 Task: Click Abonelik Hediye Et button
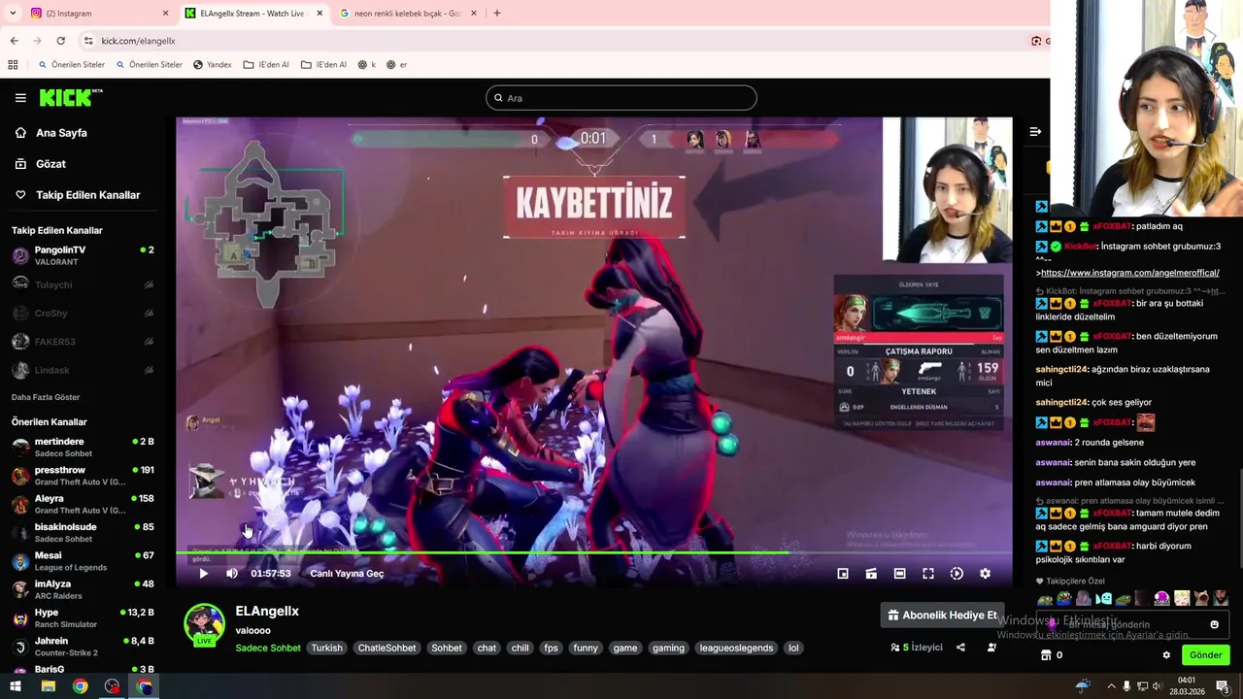pos(942,615)
